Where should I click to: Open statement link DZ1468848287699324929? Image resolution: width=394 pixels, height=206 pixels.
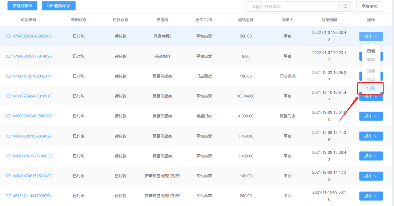[29, 136]
